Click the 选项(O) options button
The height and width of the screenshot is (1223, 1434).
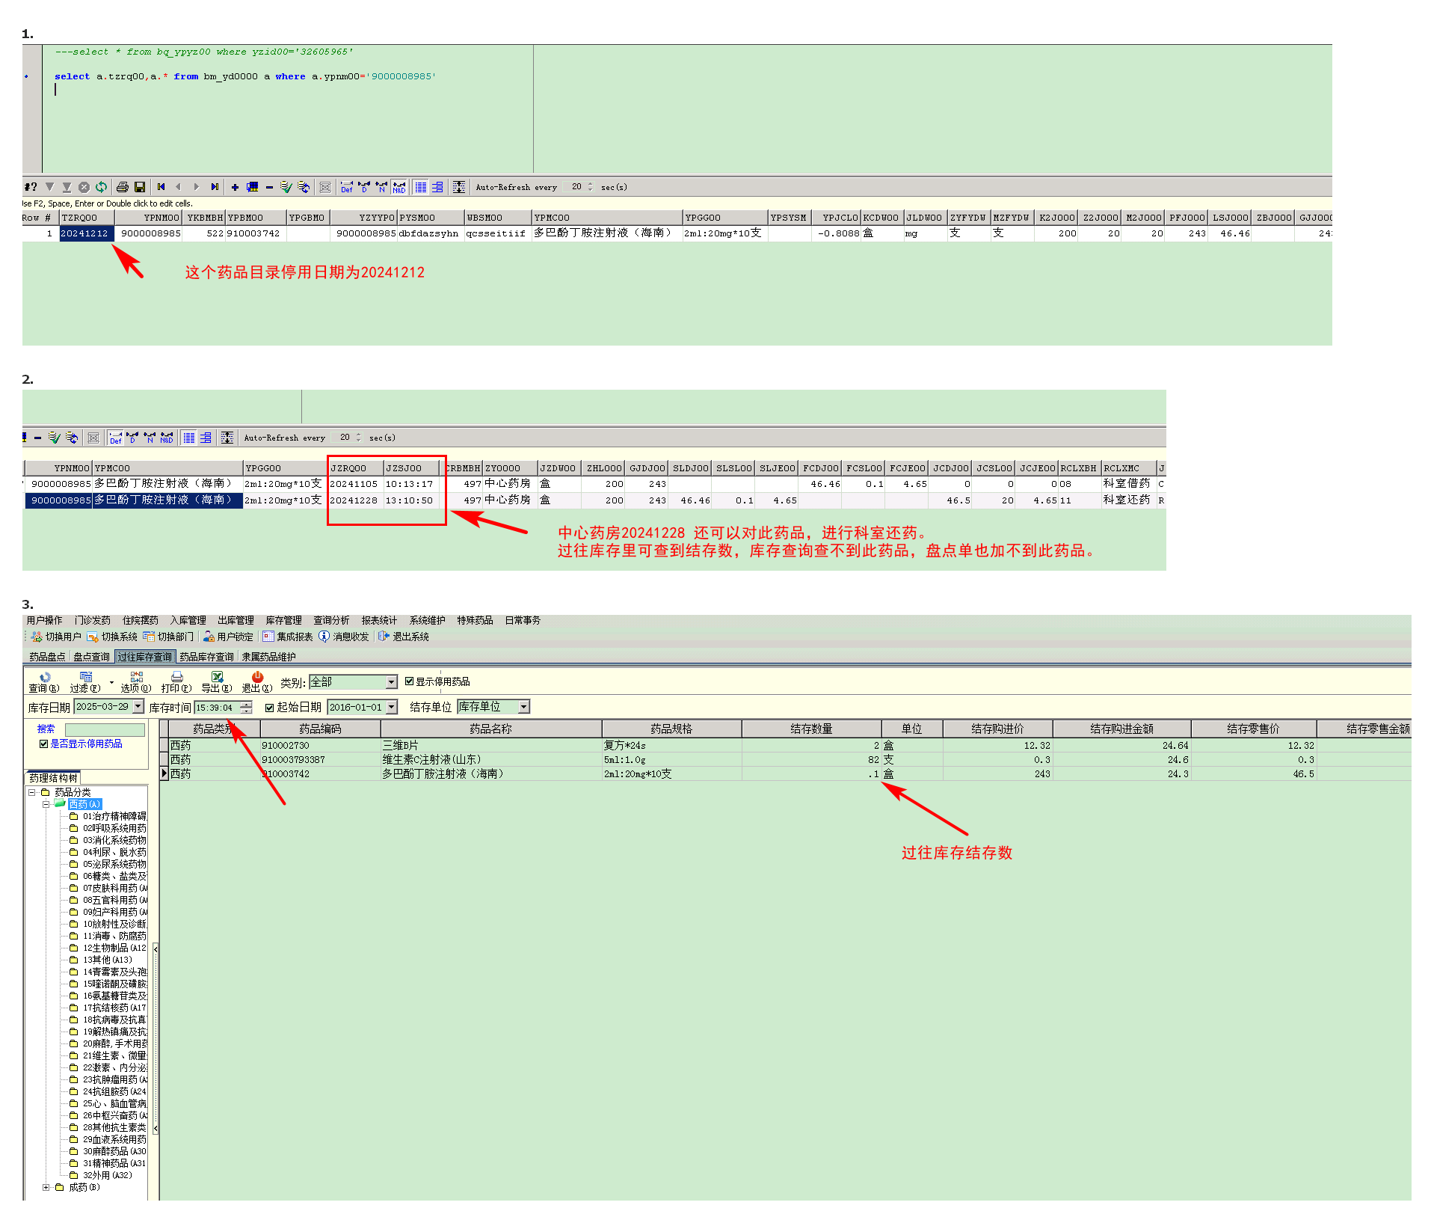[136, 682]
